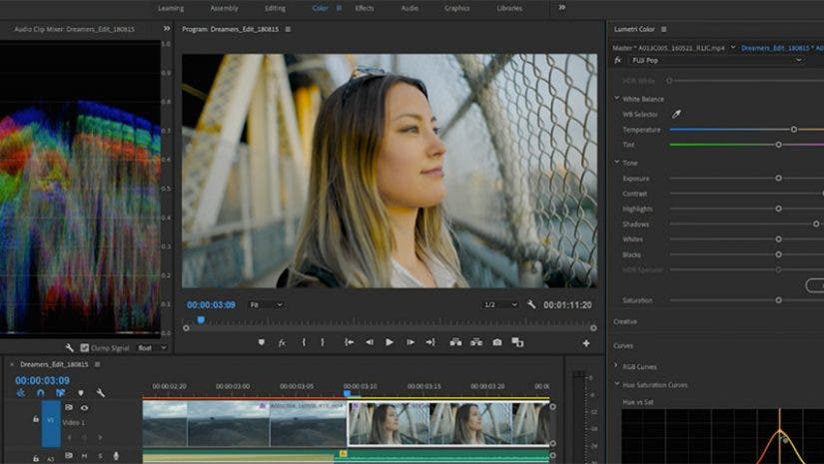This screenshot has width=824, height=464.
Task: Close the Dreamers_Edit_180815 timeline tab
Action: [x=12, y=364]
